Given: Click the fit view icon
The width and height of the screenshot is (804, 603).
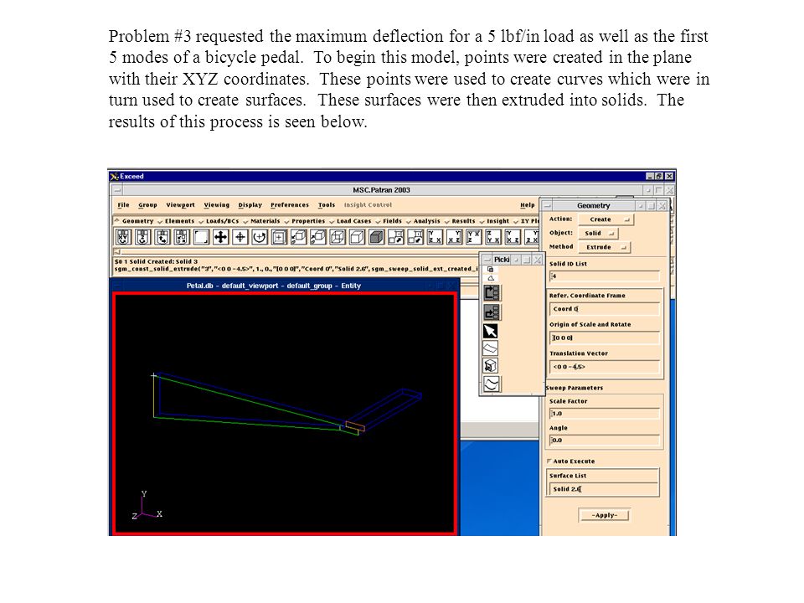Looking at the screenshot, I should tap(279, 237).
